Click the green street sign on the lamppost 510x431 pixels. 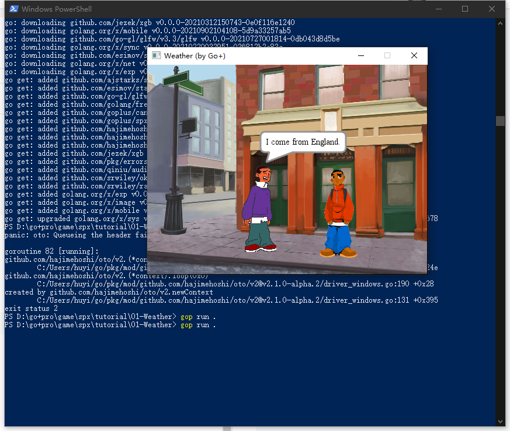(x=182, y=83)
